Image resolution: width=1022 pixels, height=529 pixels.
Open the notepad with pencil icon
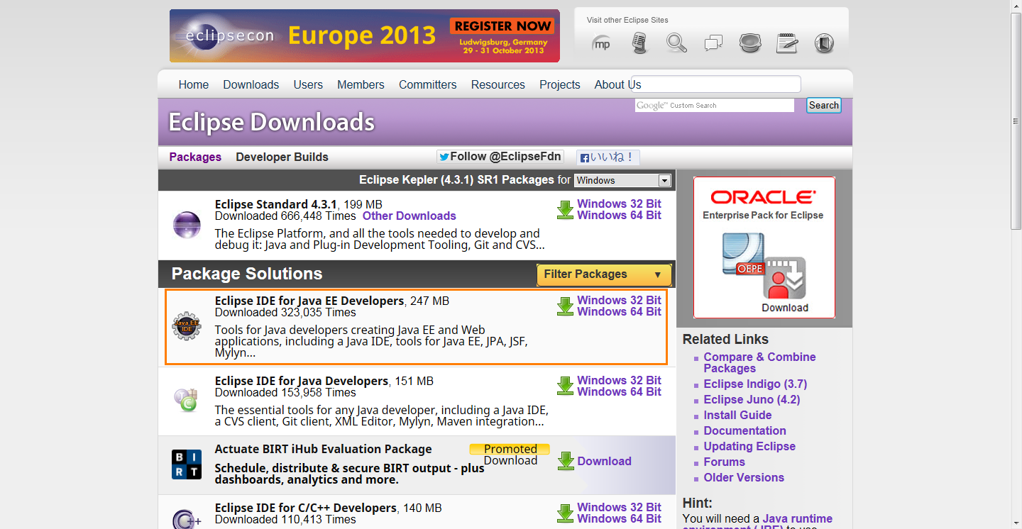(x=787, y=43)
